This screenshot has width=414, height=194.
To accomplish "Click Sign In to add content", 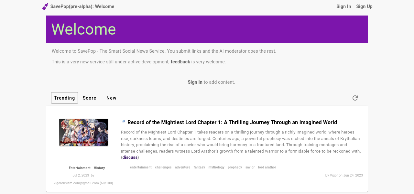I will pos(195,82).
